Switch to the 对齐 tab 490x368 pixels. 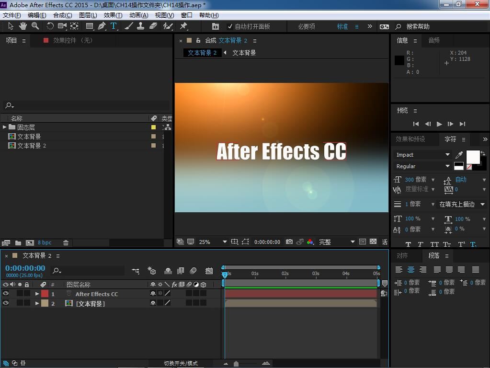tap(402, 256)
